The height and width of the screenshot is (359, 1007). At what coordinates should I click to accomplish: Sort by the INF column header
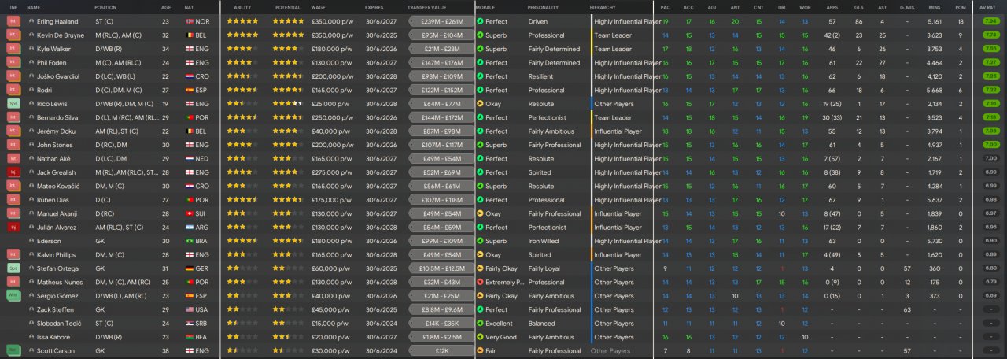13,7
